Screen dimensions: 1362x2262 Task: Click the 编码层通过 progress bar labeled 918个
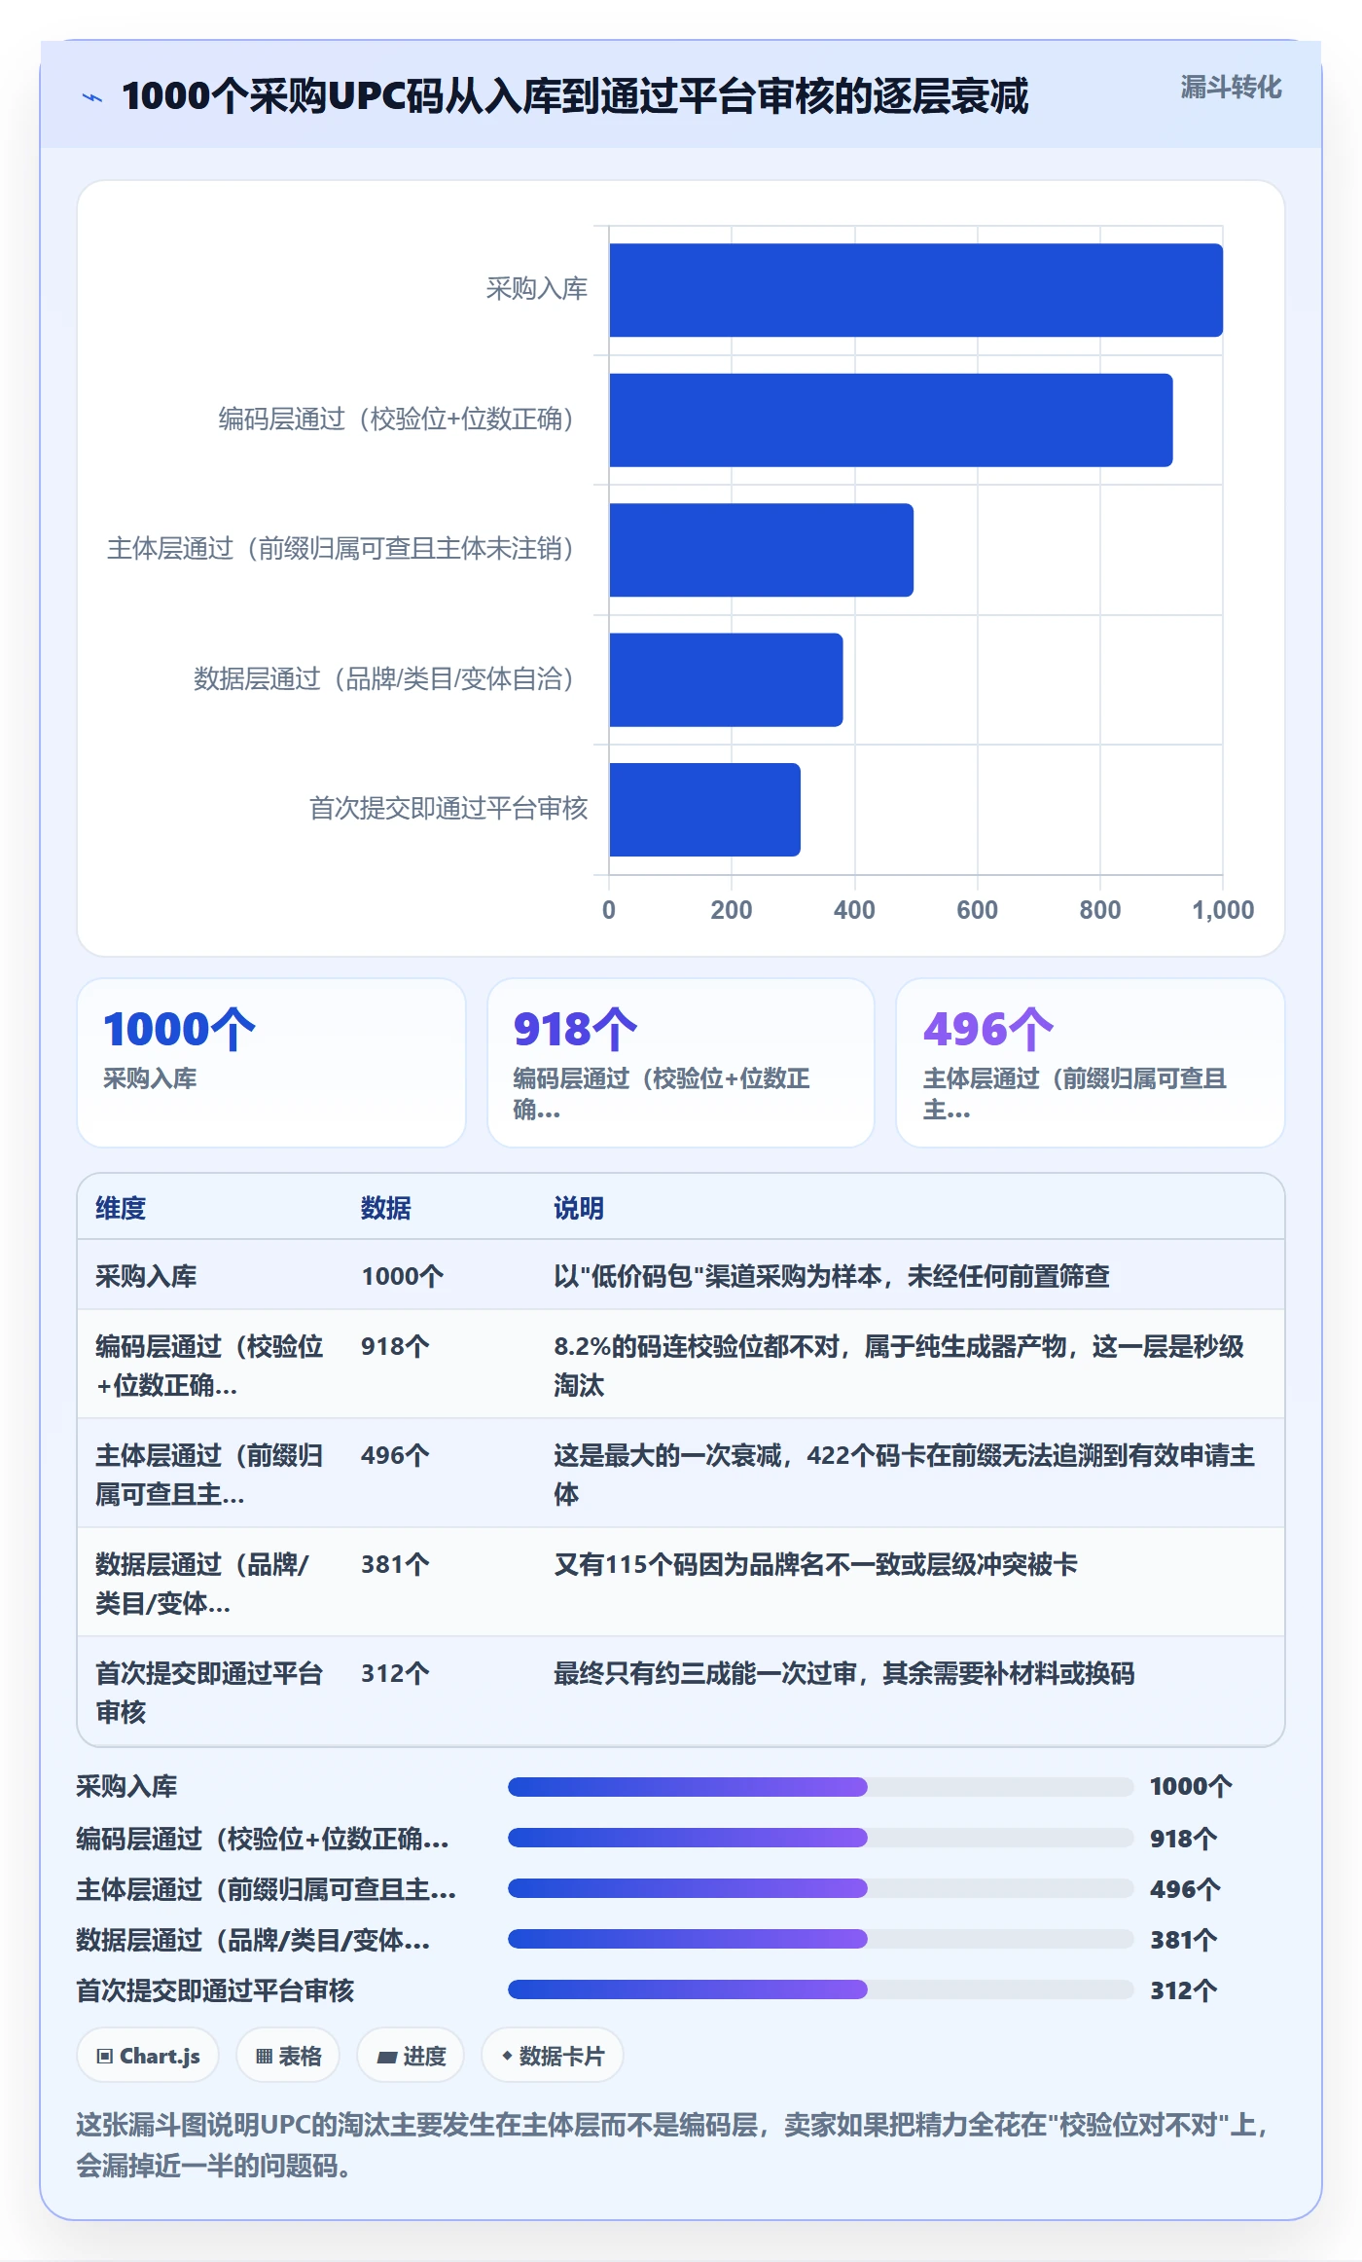(x=821, y=1838)
